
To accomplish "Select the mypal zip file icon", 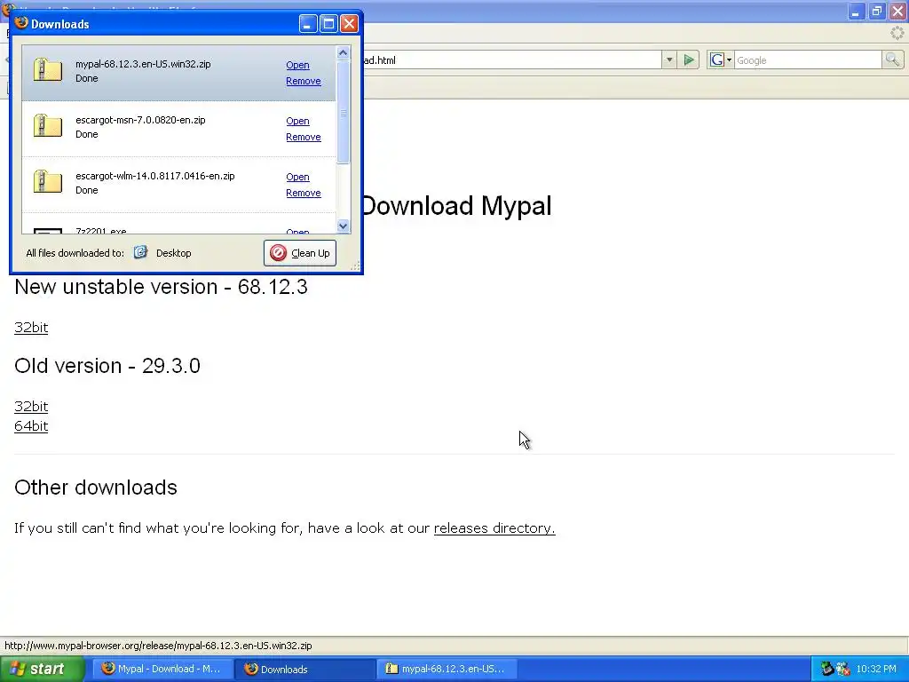I will [48, 69].
